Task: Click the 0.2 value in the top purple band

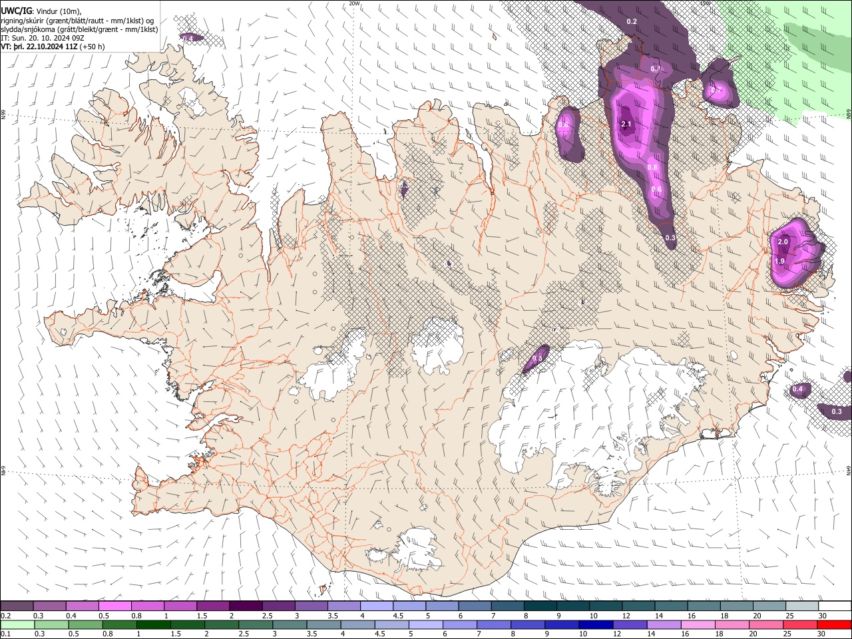Action: click(632, 22)
